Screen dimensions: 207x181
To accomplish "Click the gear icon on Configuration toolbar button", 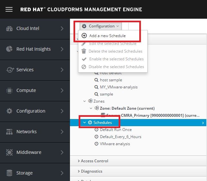I will pyautogui.click(x=84, y=26).
